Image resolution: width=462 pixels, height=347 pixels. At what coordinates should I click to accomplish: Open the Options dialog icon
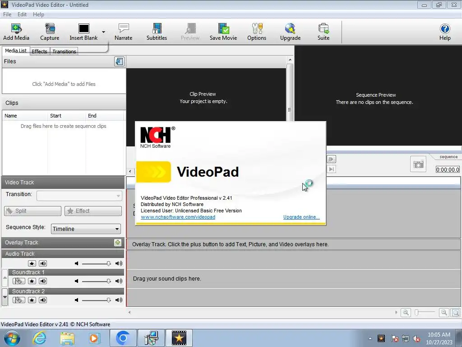[x=257, y=32]
